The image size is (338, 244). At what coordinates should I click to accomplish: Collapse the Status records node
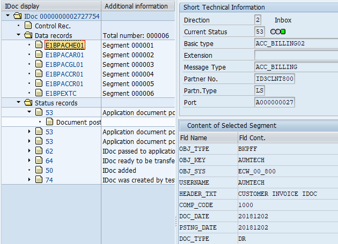point(18,103)
